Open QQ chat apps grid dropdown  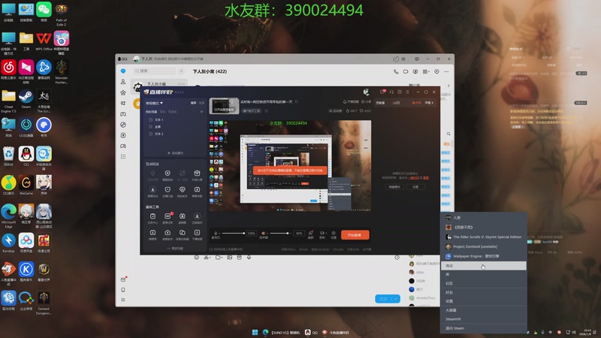[x=426, y=71]
